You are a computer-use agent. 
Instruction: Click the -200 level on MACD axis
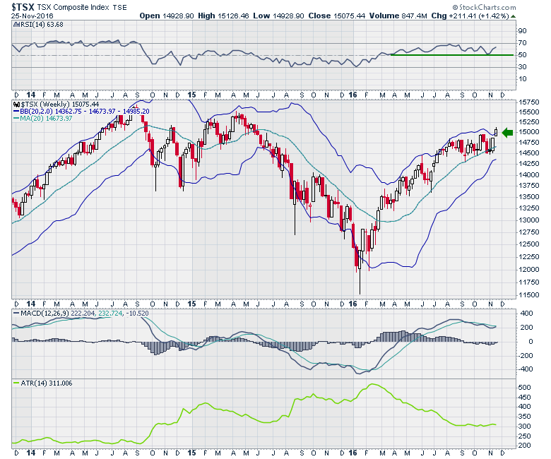[526, 355]
